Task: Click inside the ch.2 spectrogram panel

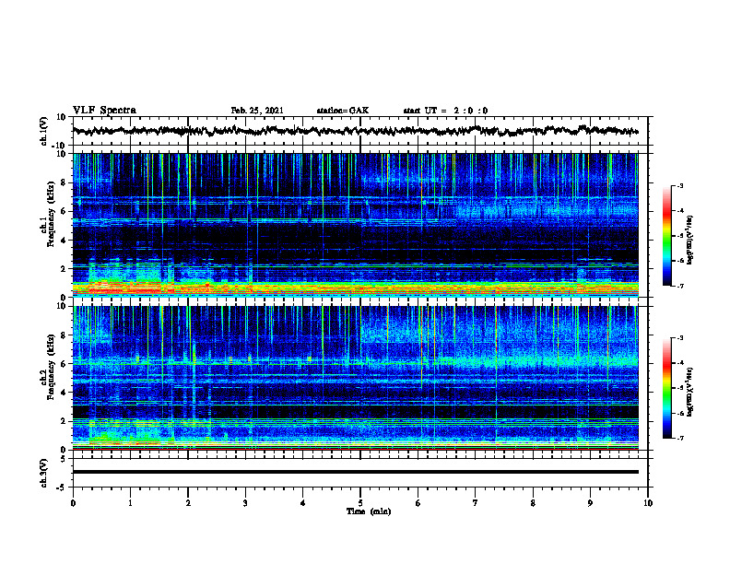Action: pyautogui.click(x=355, y=378)
